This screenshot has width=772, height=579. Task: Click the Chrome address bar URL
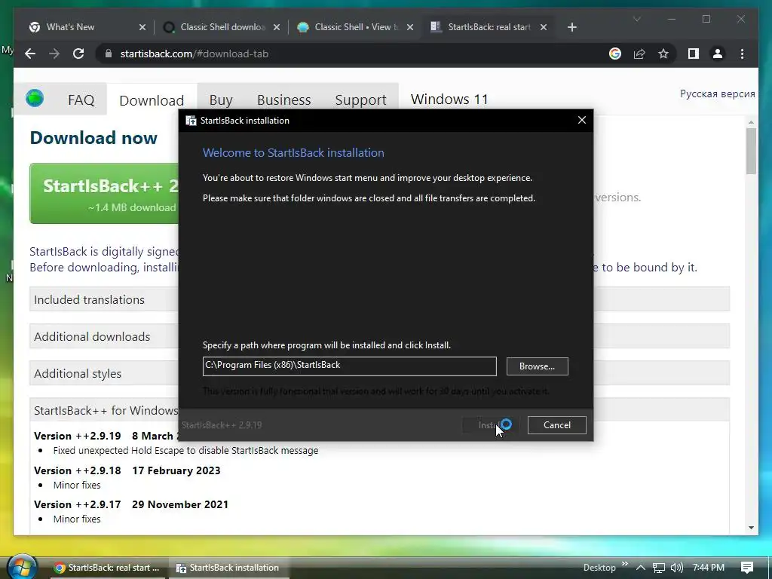pos(195,54)
